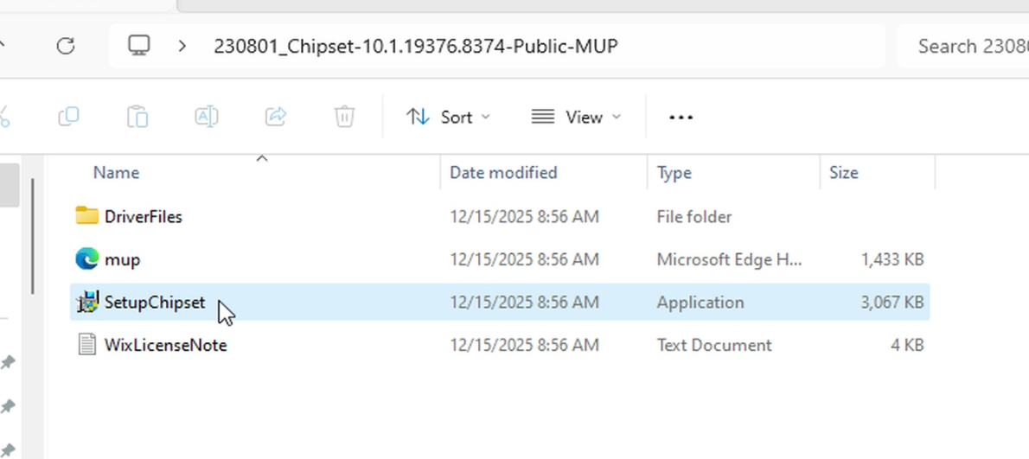Select the mup Edge file icon
The image size is (1029, 459).
[x=86, y=259]
